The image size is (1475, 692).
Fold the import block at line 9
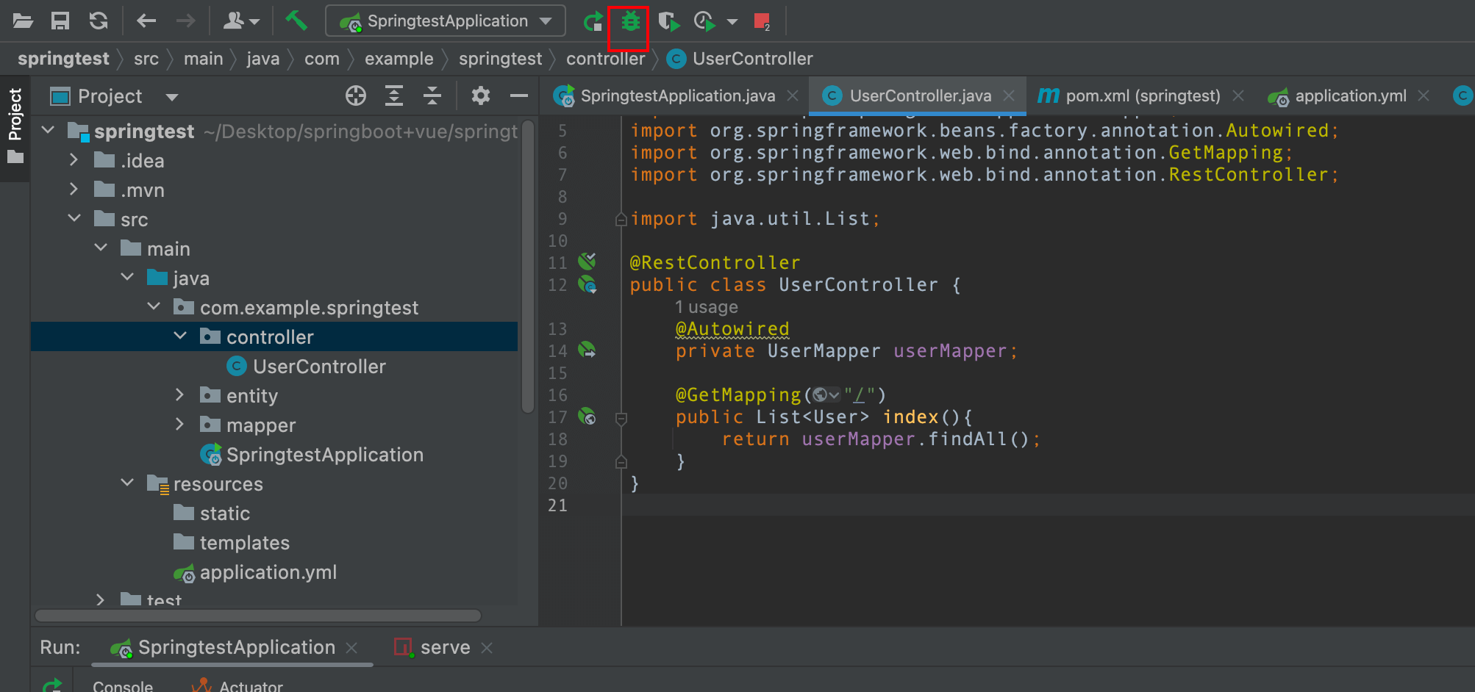pyautogui.click(x=621, y=219)
